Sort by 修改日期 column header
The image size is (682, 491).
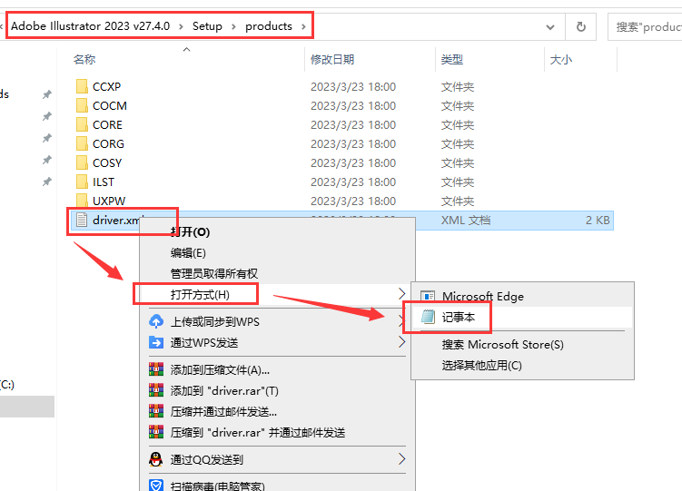[x=332, y=59]
